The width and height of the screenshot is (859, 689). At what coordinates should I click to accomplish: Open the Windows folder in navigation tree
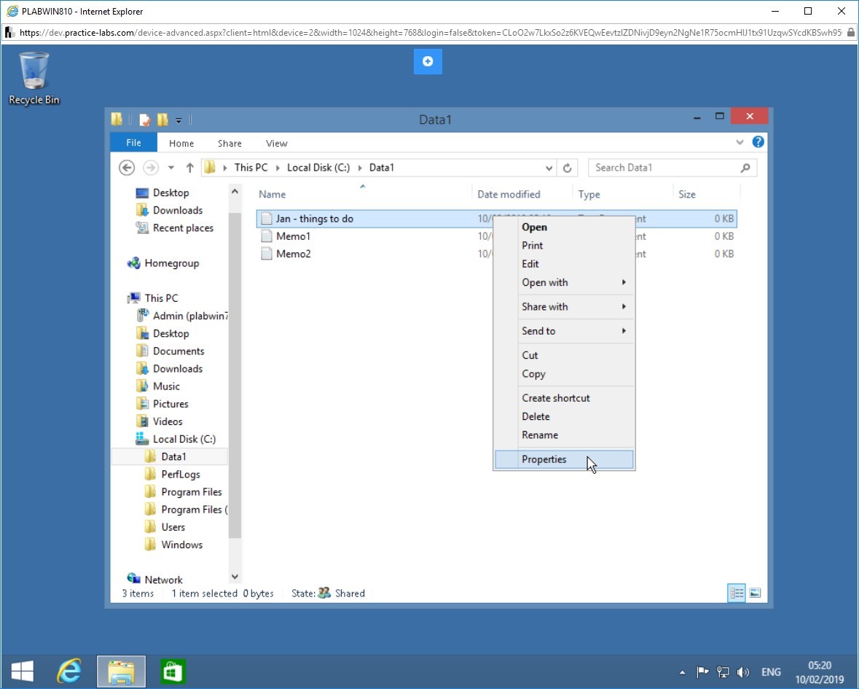tap(173, 545)
